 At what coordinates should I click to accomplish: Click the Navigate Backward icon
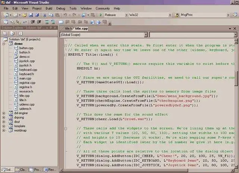84,15
